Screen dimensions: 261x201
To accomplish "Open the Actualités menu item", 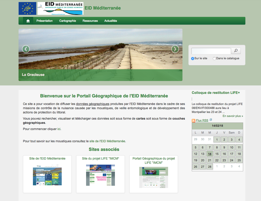I will point(111,21).
